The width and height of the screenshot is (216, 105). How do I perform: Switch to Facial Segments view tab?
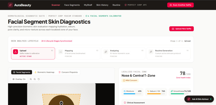click(x=22, y=72)
